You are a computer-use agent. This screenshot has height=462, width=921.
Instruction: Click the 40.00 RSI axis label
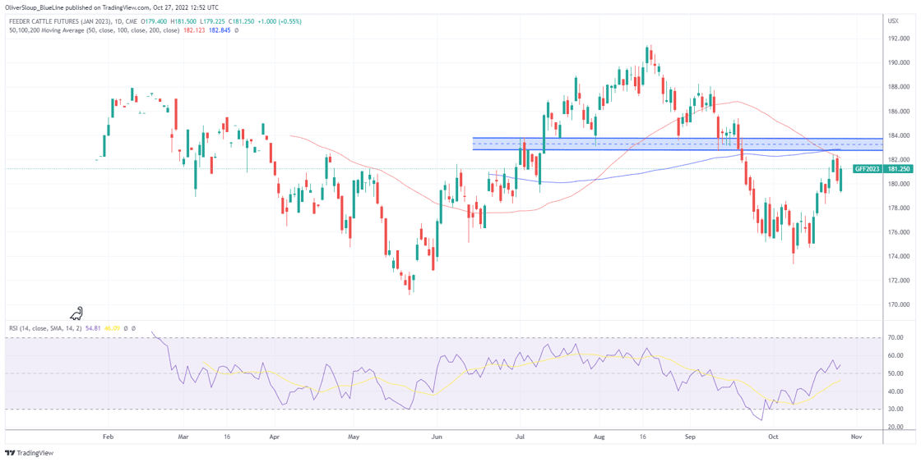[896, 391]
